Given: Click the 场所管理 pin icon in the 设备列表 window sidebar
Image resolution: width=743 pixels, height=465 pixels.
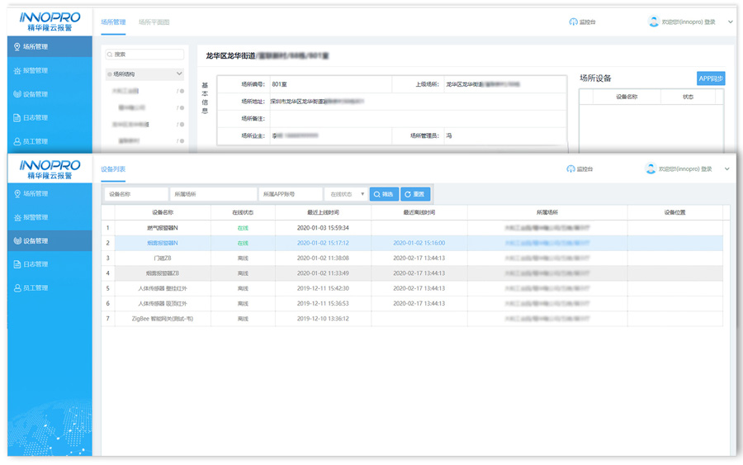Looking at the screenshot, I should [x=17, y=194].
